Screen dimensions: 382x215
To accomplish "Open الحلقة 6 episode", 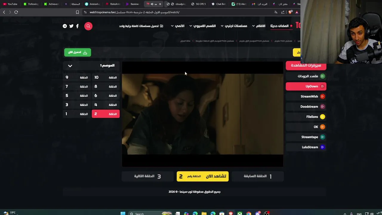I will (106, 96).
